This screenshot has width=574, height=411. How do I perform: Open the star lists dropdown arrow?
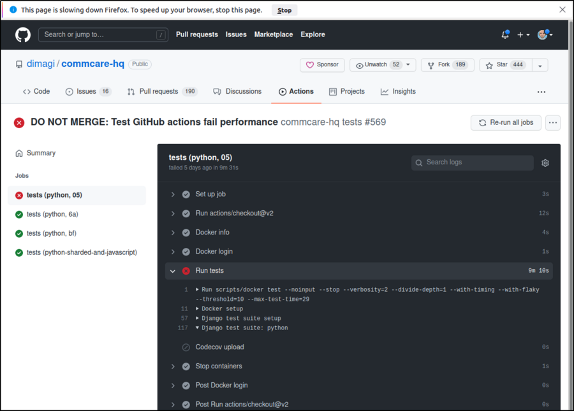540,66
